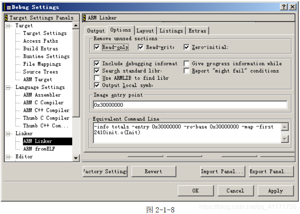Click the help question mark button
The height and width of the screenshot is (214, 300).
point(284,7)
